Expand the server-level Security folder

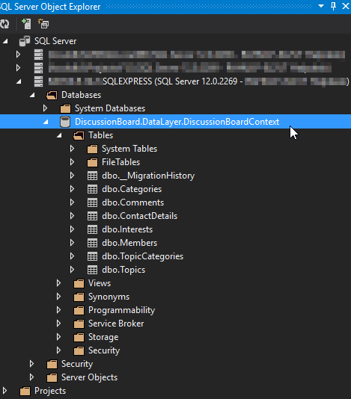pyautogui.click(x=31, y=364)
